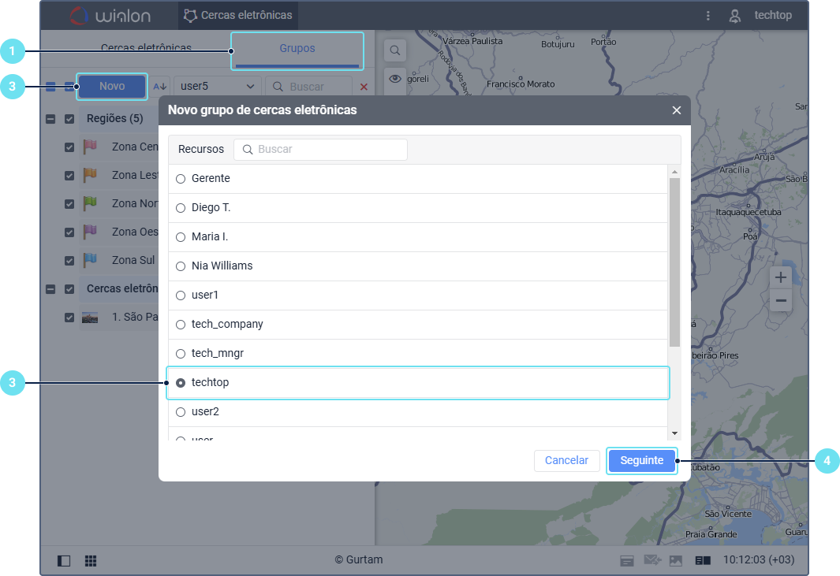The width and height of the screenshot is (840, 576).
Task: Zoom in on the map
Action: [x=780, y=277]
